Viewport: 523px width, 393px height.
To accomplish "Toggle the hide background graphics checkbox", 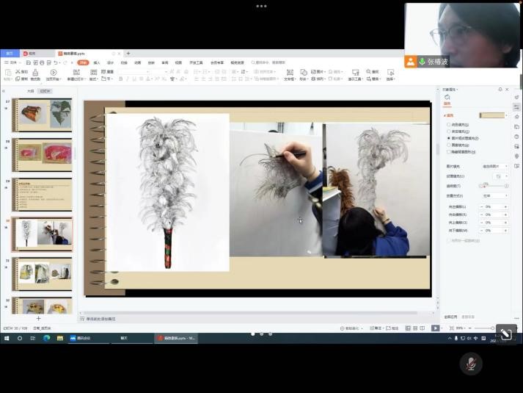I will point(449,151).
